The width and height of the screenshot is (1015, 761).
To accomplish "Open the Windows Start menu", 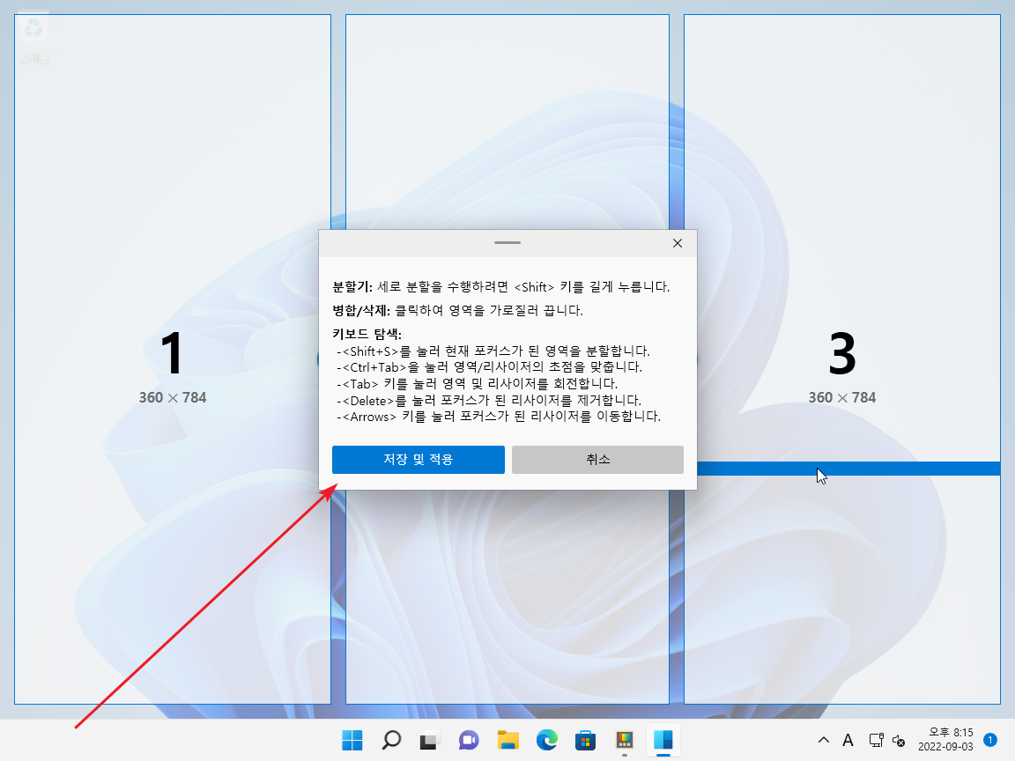I will [x=352, y=740].
